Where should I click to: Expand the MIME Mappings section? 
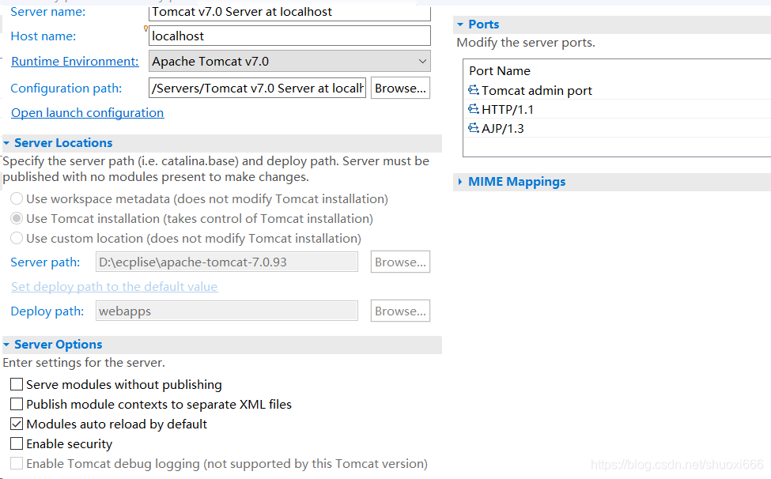(460, 182)
